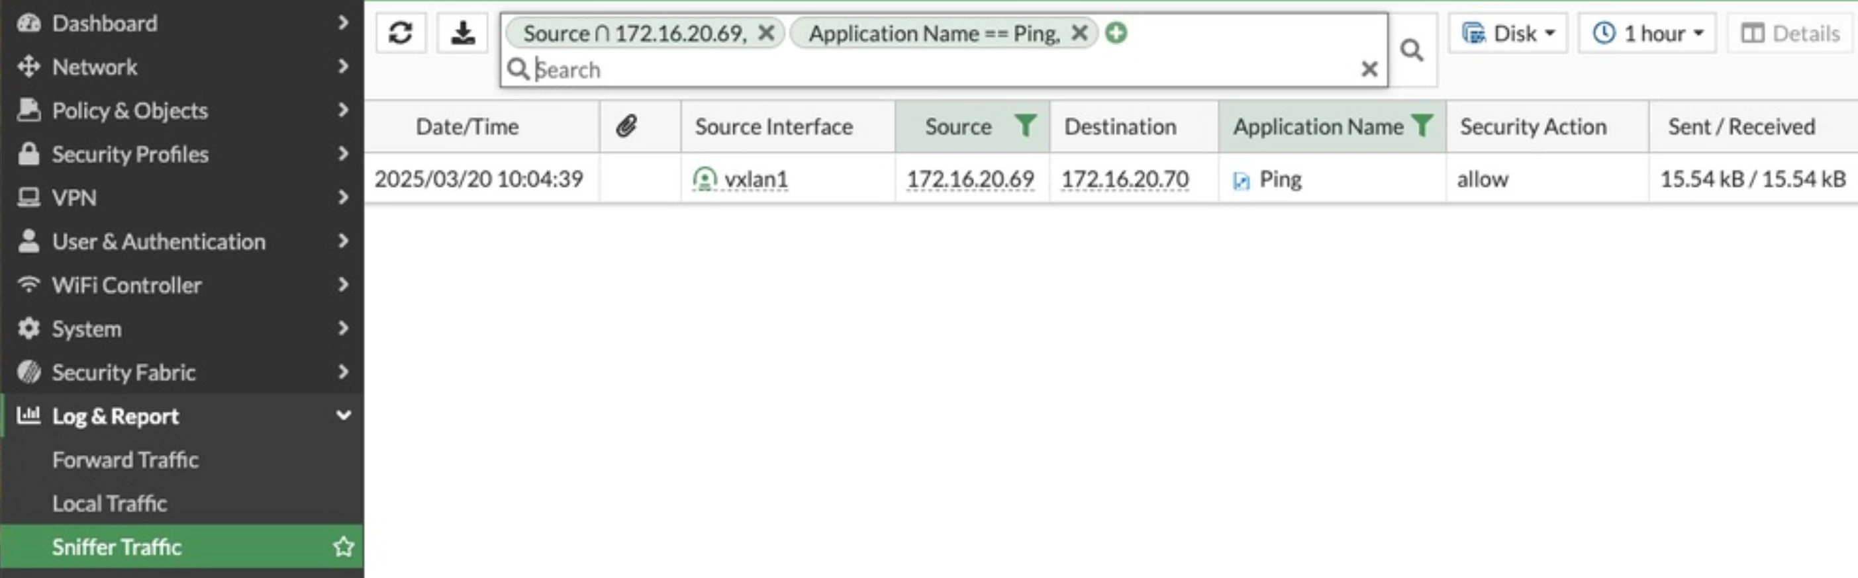Click the Application Name filter icon
Viewport: 1858px width, 578px height.
click(1422, 126)
